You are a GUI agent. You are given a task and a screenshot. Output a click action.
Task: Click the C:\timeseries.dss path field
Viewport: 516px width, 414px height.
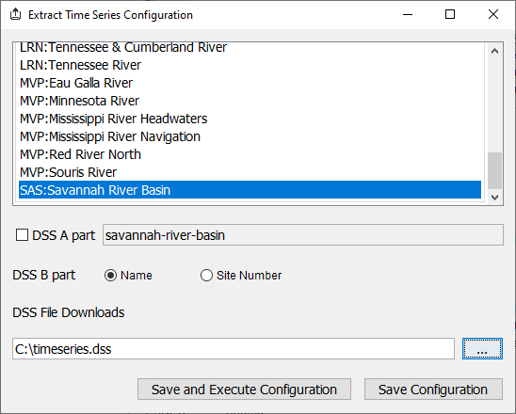point(234,348)
